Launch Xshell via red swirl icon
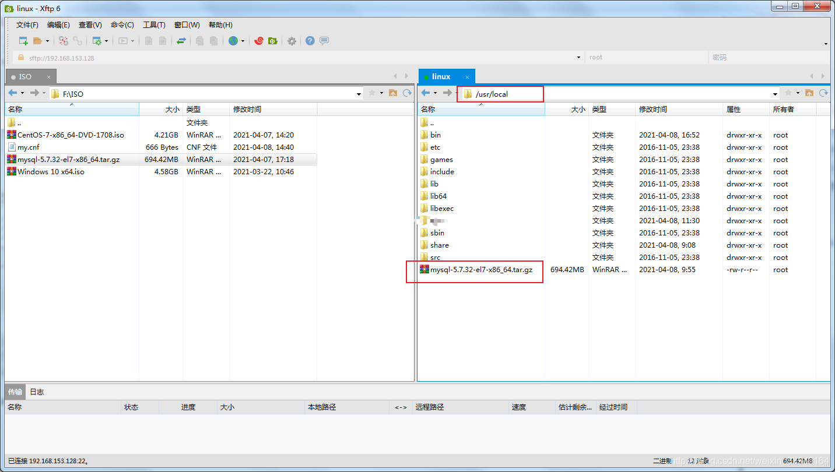The width and height of the screenshot is (835, 472). (259, 41)
